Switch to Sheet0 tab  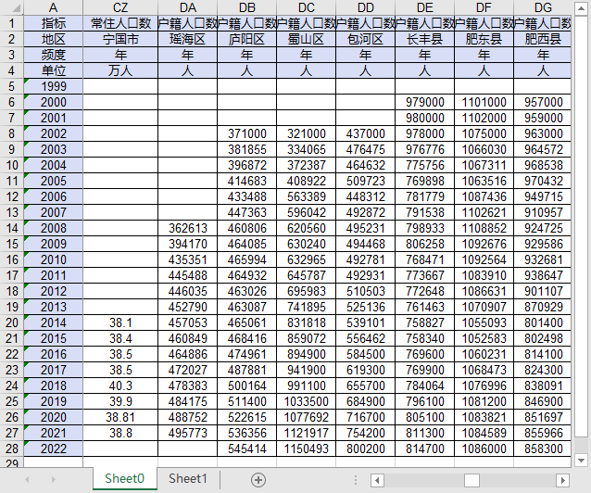coord(124,479)
